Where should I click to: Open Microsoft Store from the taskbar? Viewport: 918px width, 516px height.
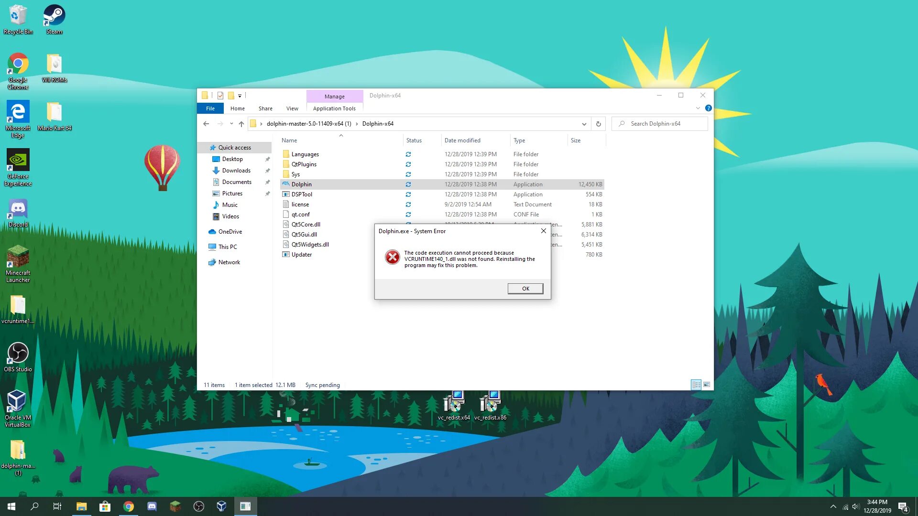click(x=105, y=506)
